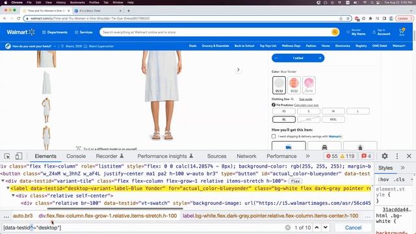This screenshot has height=234, width=416.
Task: Select size XL
Action: pyautogui.click(x=284, y=120)
